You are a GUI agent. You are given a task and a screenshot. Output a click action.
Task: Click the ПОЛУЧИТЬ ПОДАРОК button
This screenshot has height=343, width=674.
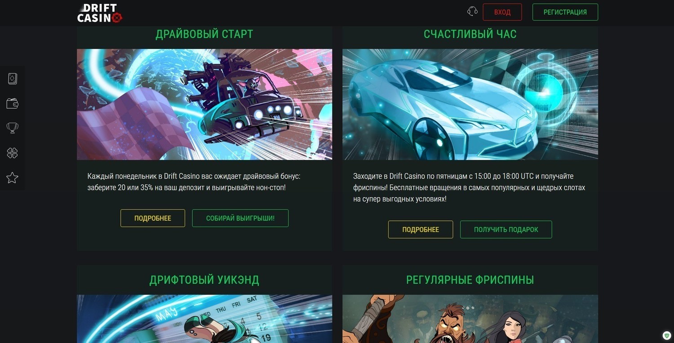[506, 229]
